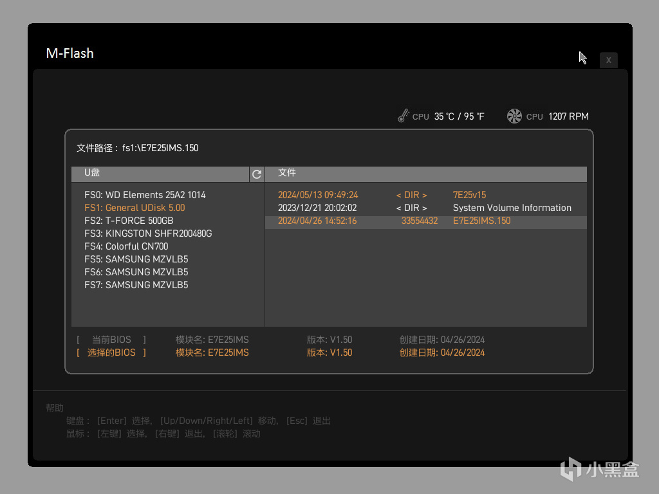659x494 pixels.
Task: Open the System Volume Information folder
Action: (x=512, y=208)
